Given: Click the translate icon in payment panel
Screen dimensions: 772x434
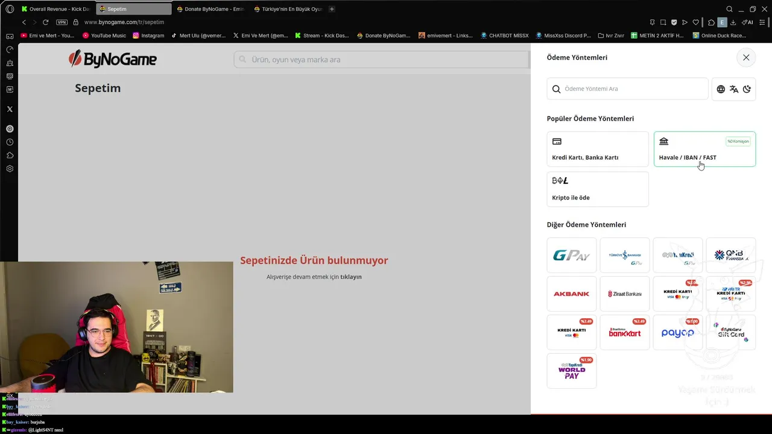Looking at the screenshot, I should [734, 89].
